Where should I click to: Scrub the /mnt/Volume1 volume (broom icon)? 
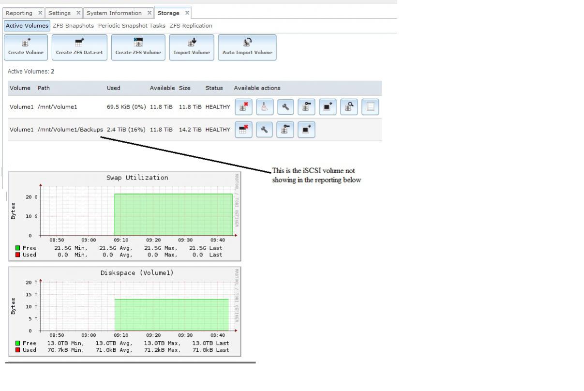point(265,107)
